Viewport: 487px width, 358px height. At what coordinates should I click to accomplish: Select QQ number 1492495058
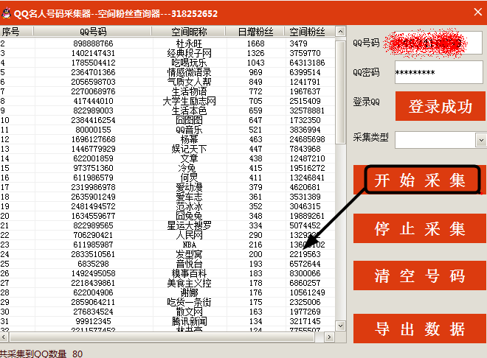(x=93, y=274)
